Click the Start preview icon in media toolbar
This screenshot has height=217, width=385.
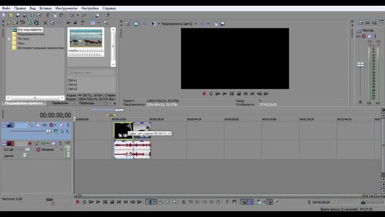[x=69, y=23]
